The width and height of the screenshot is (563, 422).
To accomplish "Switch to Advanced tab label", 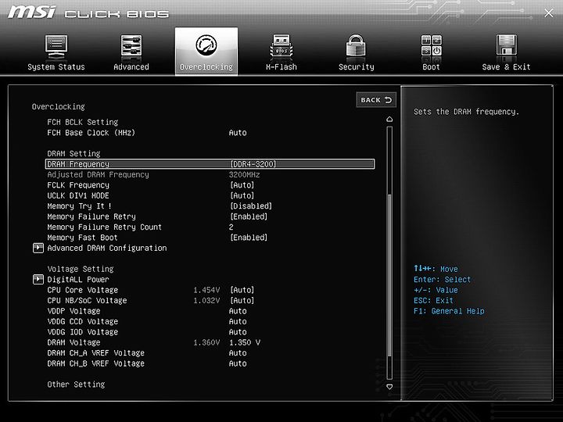I will click(x=131, y=66).
